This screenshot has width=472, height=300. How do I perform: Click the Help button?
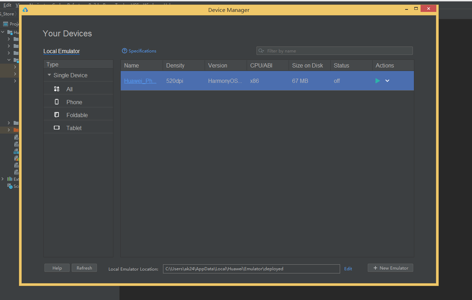(57, 268)
